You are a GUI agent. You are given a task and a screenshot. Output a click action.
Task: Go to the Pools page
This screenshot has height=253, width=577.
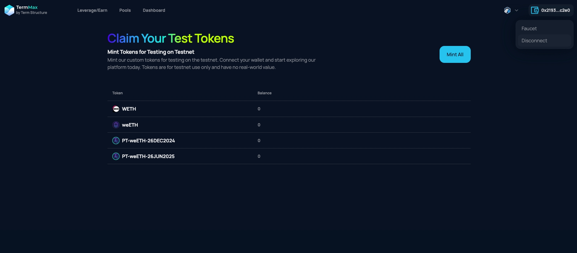pos(125,10)
